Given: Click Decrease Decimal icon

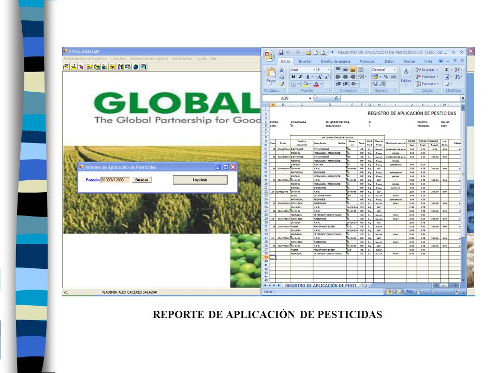Looking at the screenshot, I should click(382, 84).
